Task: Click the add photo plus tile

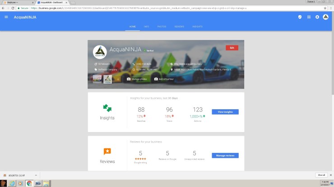Action: [118, 79]
